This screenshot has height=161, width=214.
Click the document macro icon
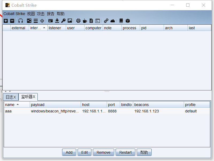click(91, 21)
